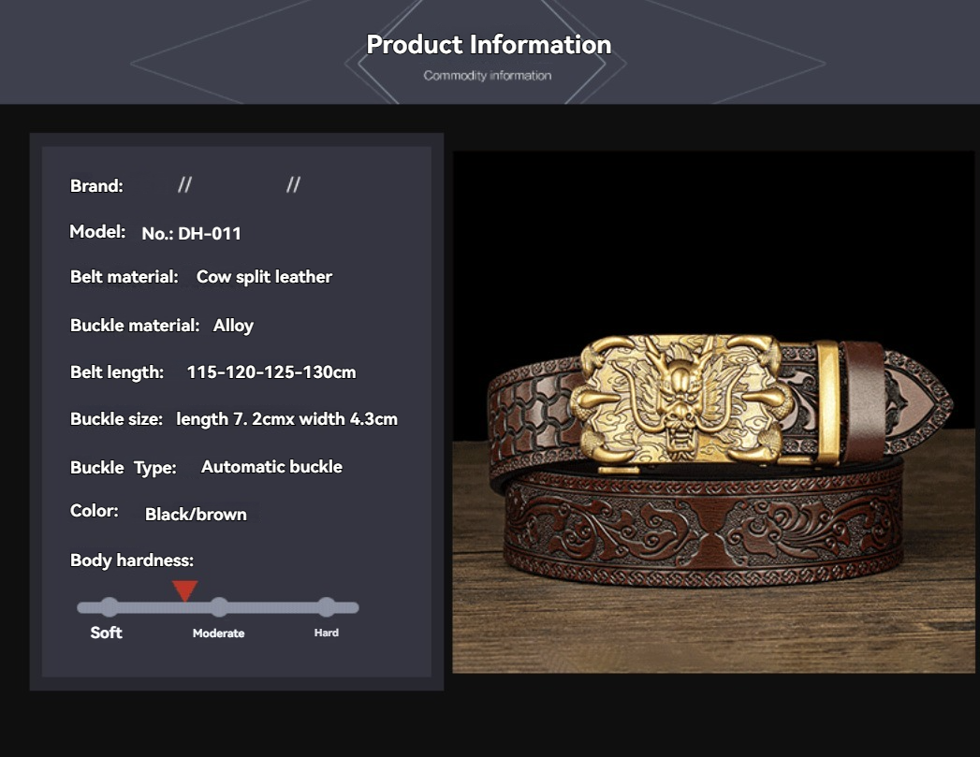Click the Body hardness label
This screenshot has height=757, width=980.
132,560
